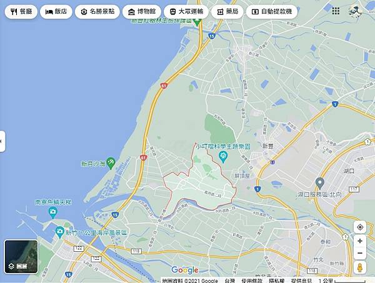Select the 飯店 hotels chip

[56, 12]
